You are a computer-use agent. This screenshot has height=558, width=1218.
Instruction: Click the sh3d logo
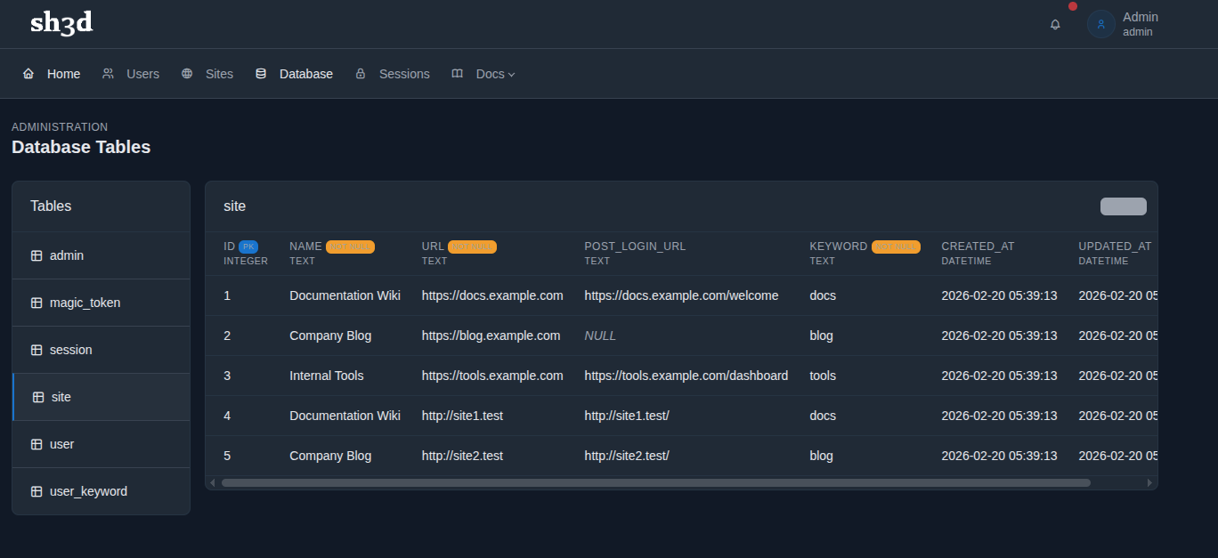(61, 23)
